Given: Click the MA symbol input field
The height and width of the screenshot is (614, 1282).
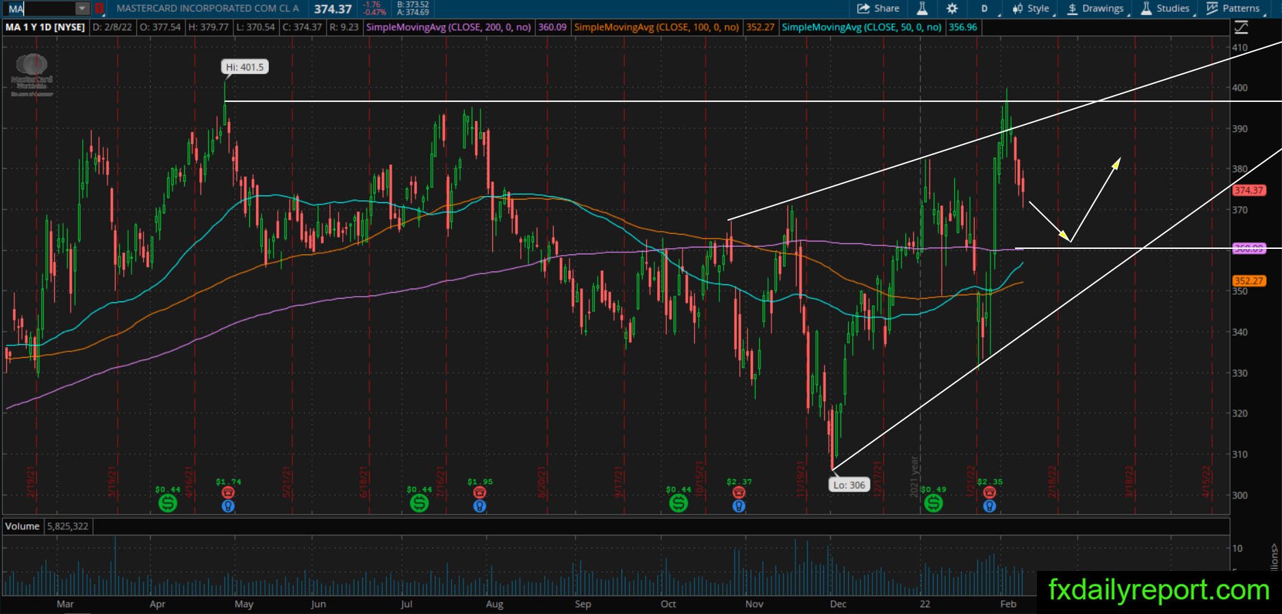Looking at the screenshot, I should click(x=41, y=9).
